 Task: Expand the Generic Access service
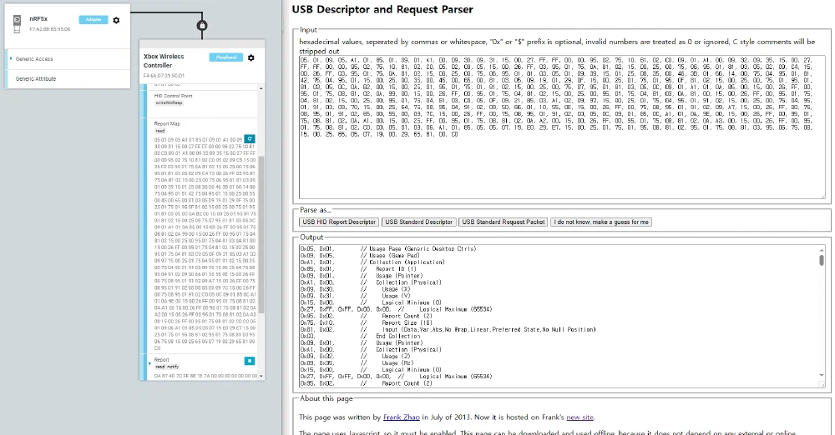(10, 59)
